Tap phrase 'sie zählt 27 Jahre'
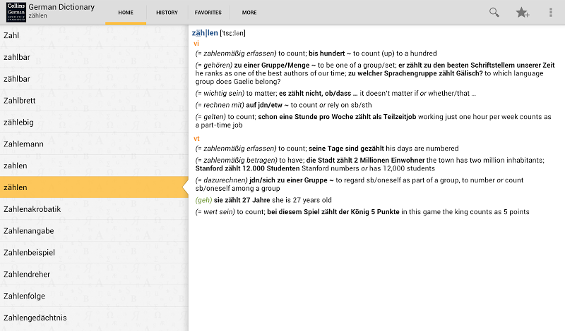This screenshot has height=331, width=565. point(242,200)
